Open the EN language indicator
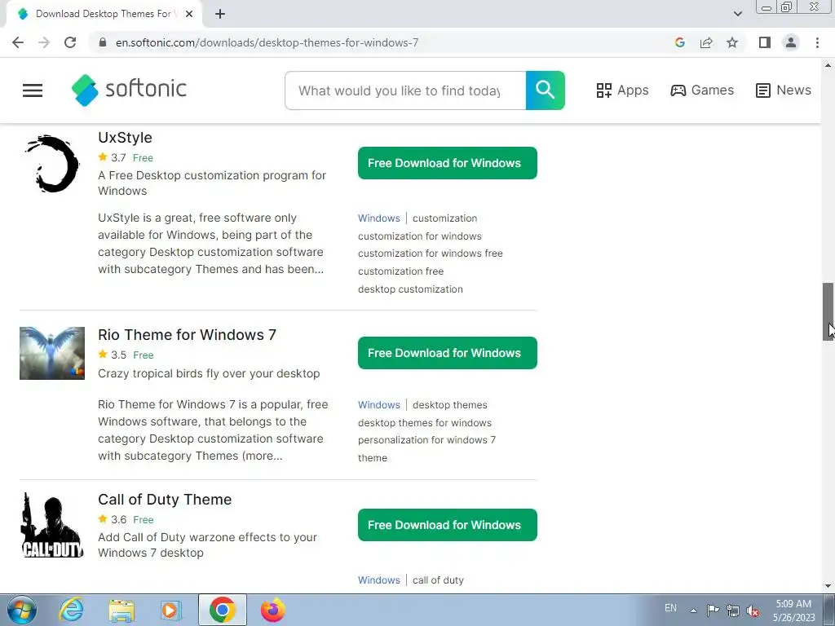Screen dimensions: 835x626 tap(670, 608)
